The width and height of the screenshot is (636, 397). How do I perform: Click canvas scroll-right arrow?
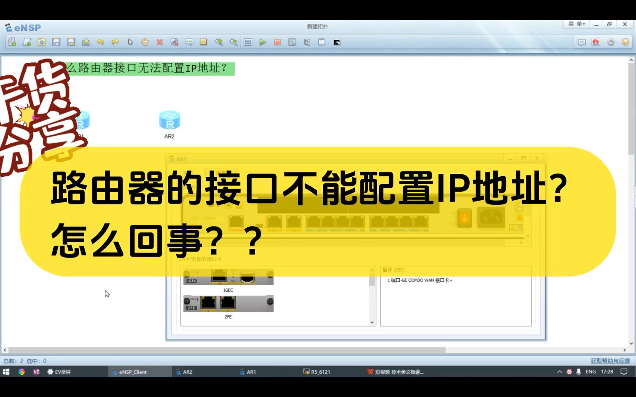point(625,350)
